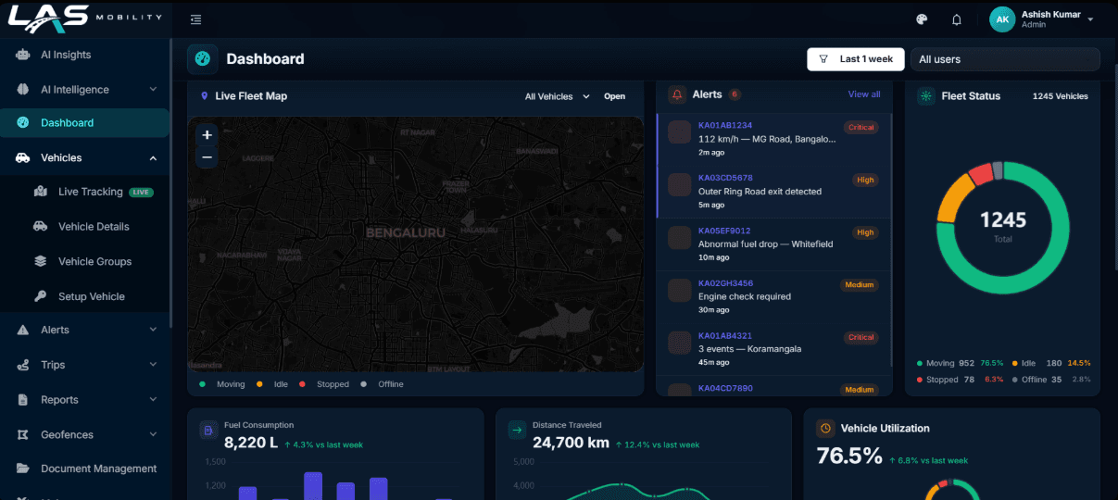Click the Reports document icon
The height and width of the screenshot is (500, 1118).
coord(23,400)
